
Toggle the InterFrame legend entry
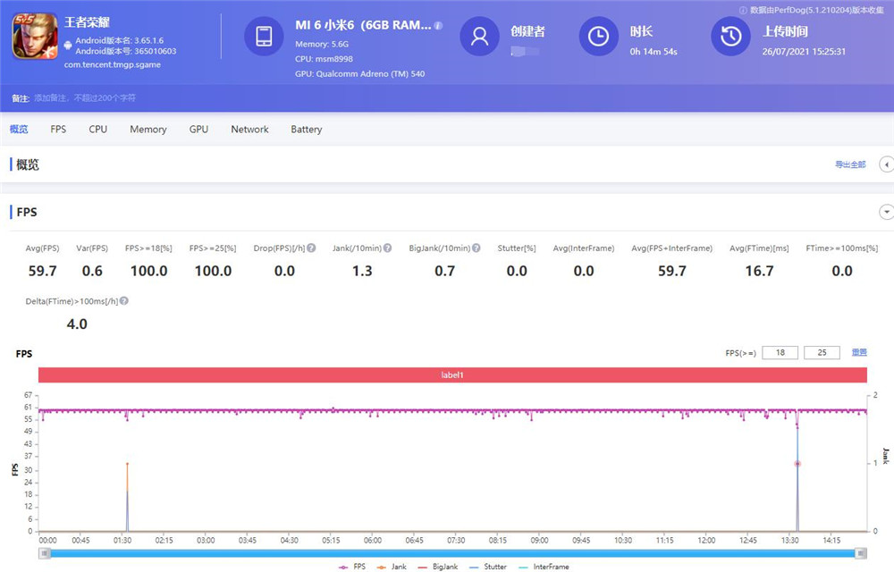tap(545, 566)
